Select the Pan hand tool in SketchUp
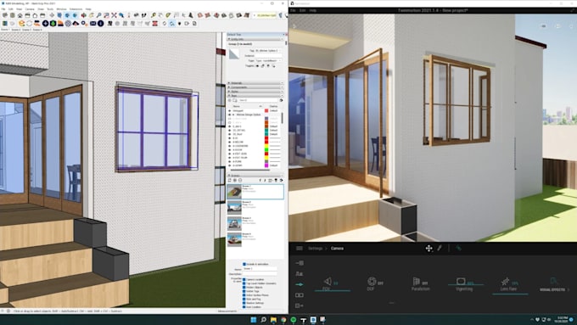This screenshot has height=325, width=577. click(92, 15)
